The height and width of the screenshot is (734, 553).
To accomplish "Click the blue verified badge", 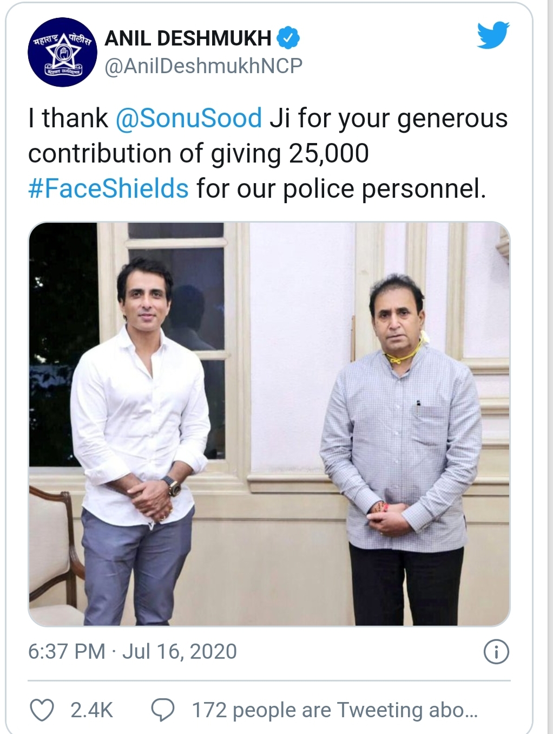I will [x=288, y=38].
